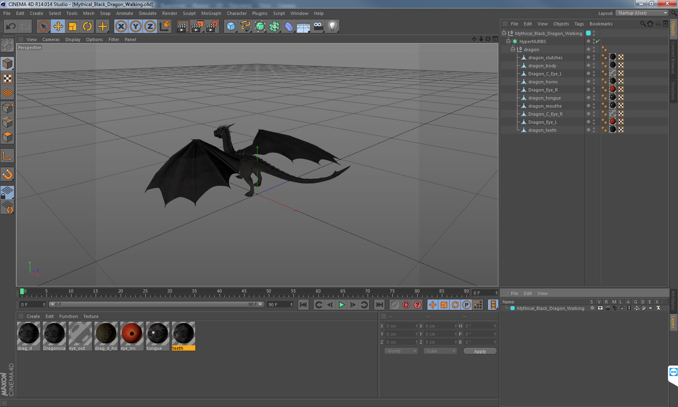This screenshot has height=407, width=678.
Task: Select dragon_teeth object in tree
Action: click(542, 130)
